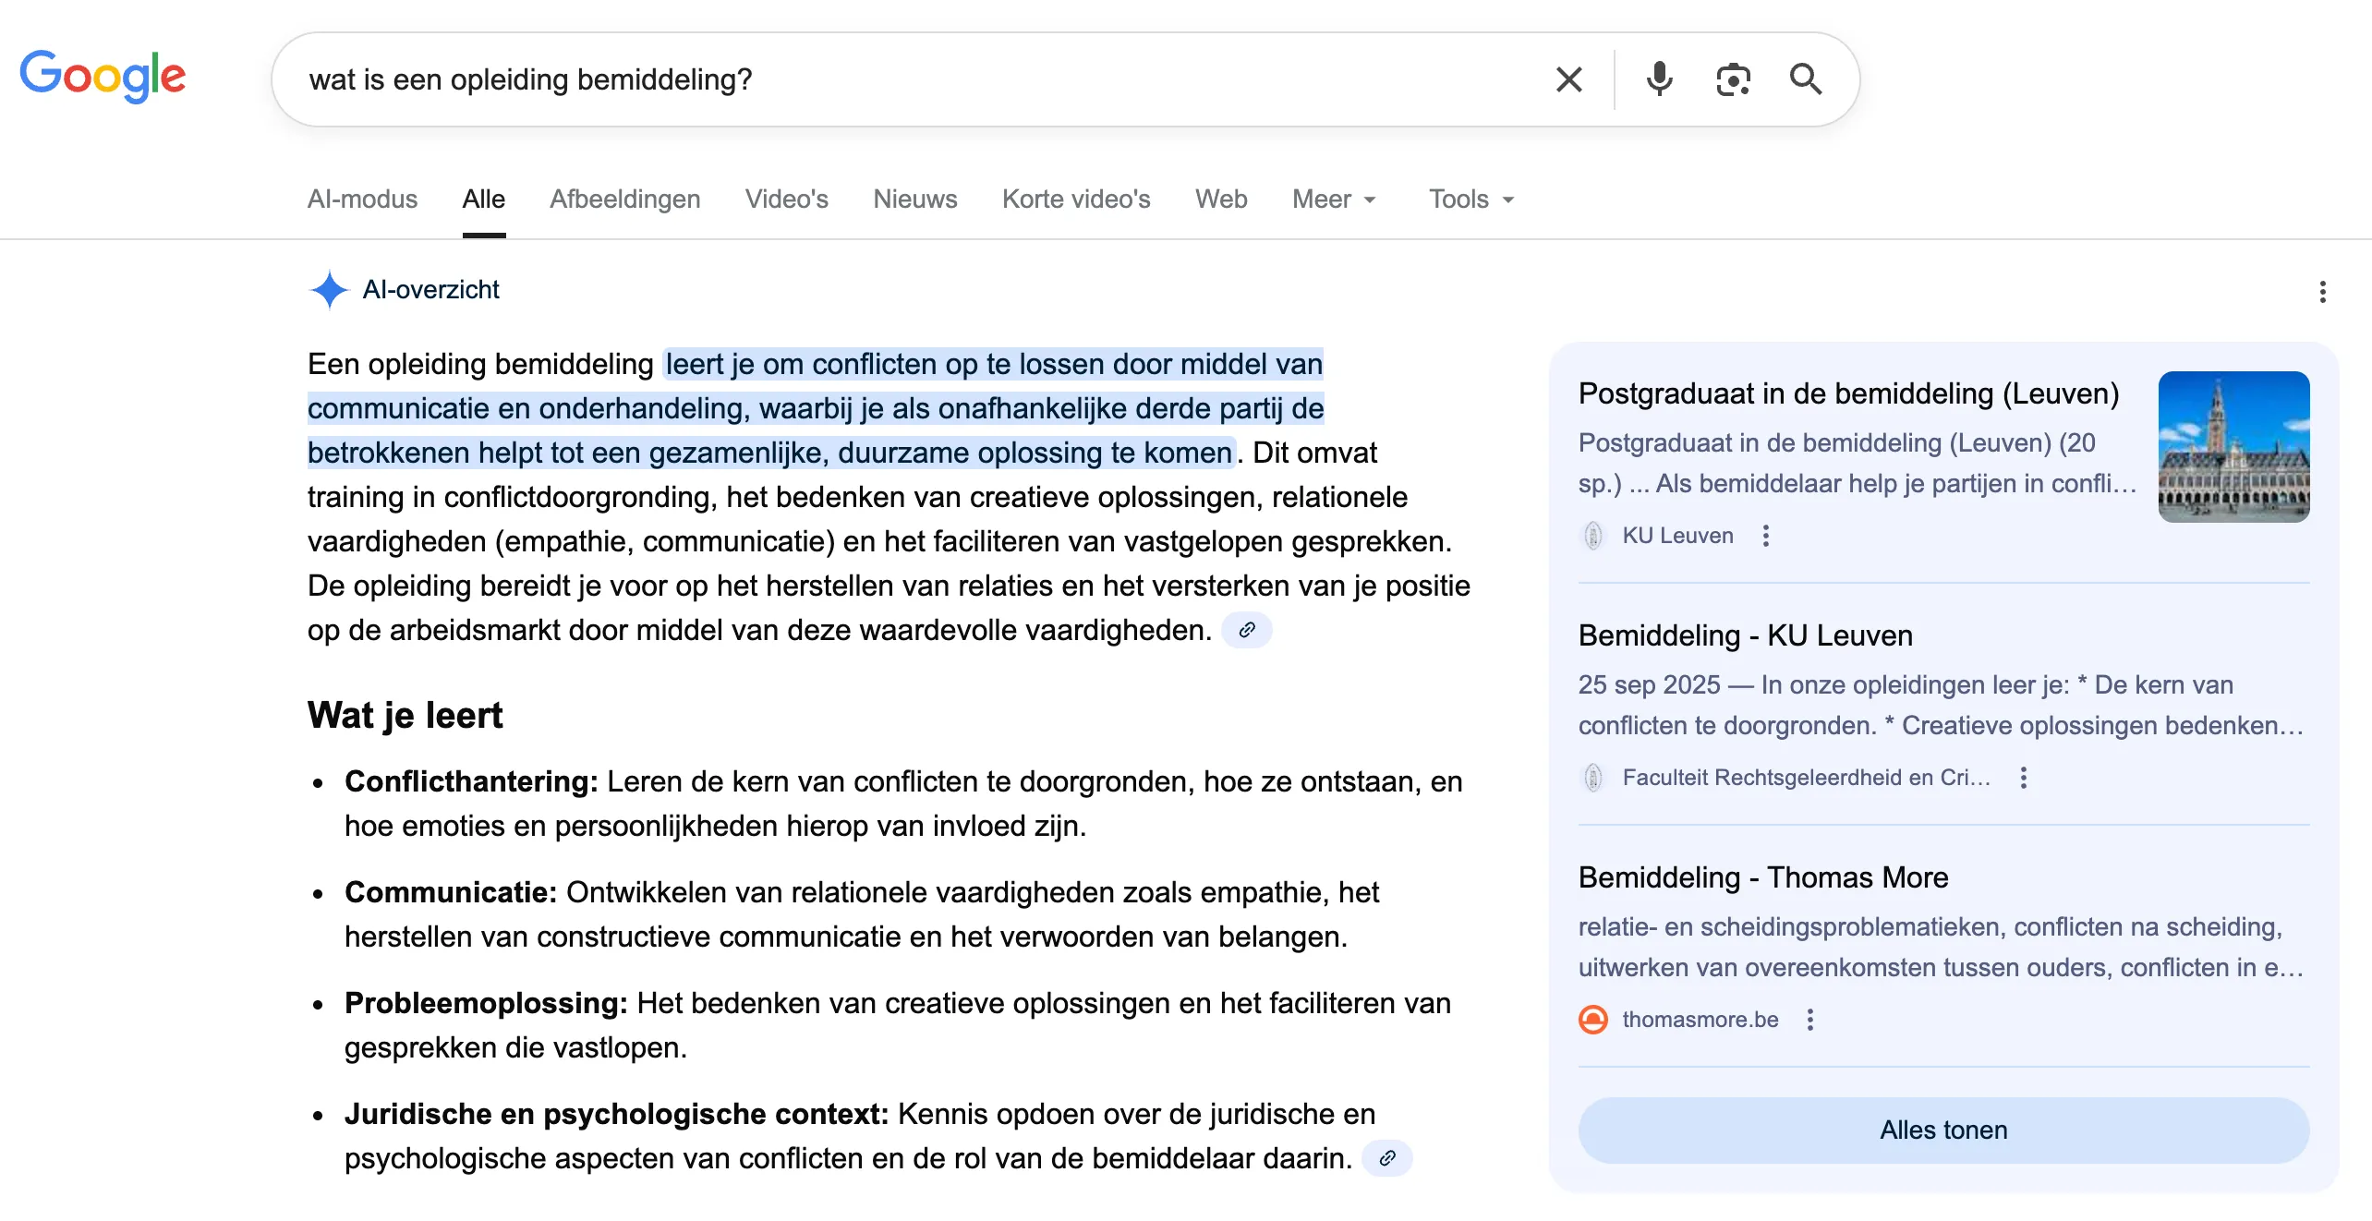Screen dimensions: 2372x1221
Task: Clear the search query with the X icon
Action: [1568, 79]
